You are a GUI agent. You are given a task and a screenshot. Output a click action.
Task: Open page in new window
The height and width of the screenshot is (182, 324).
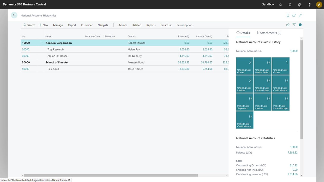(x=294, y=15)
